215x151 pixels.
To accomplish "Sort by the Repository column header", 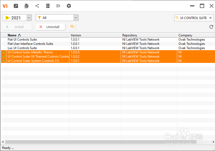I will 149,35.
